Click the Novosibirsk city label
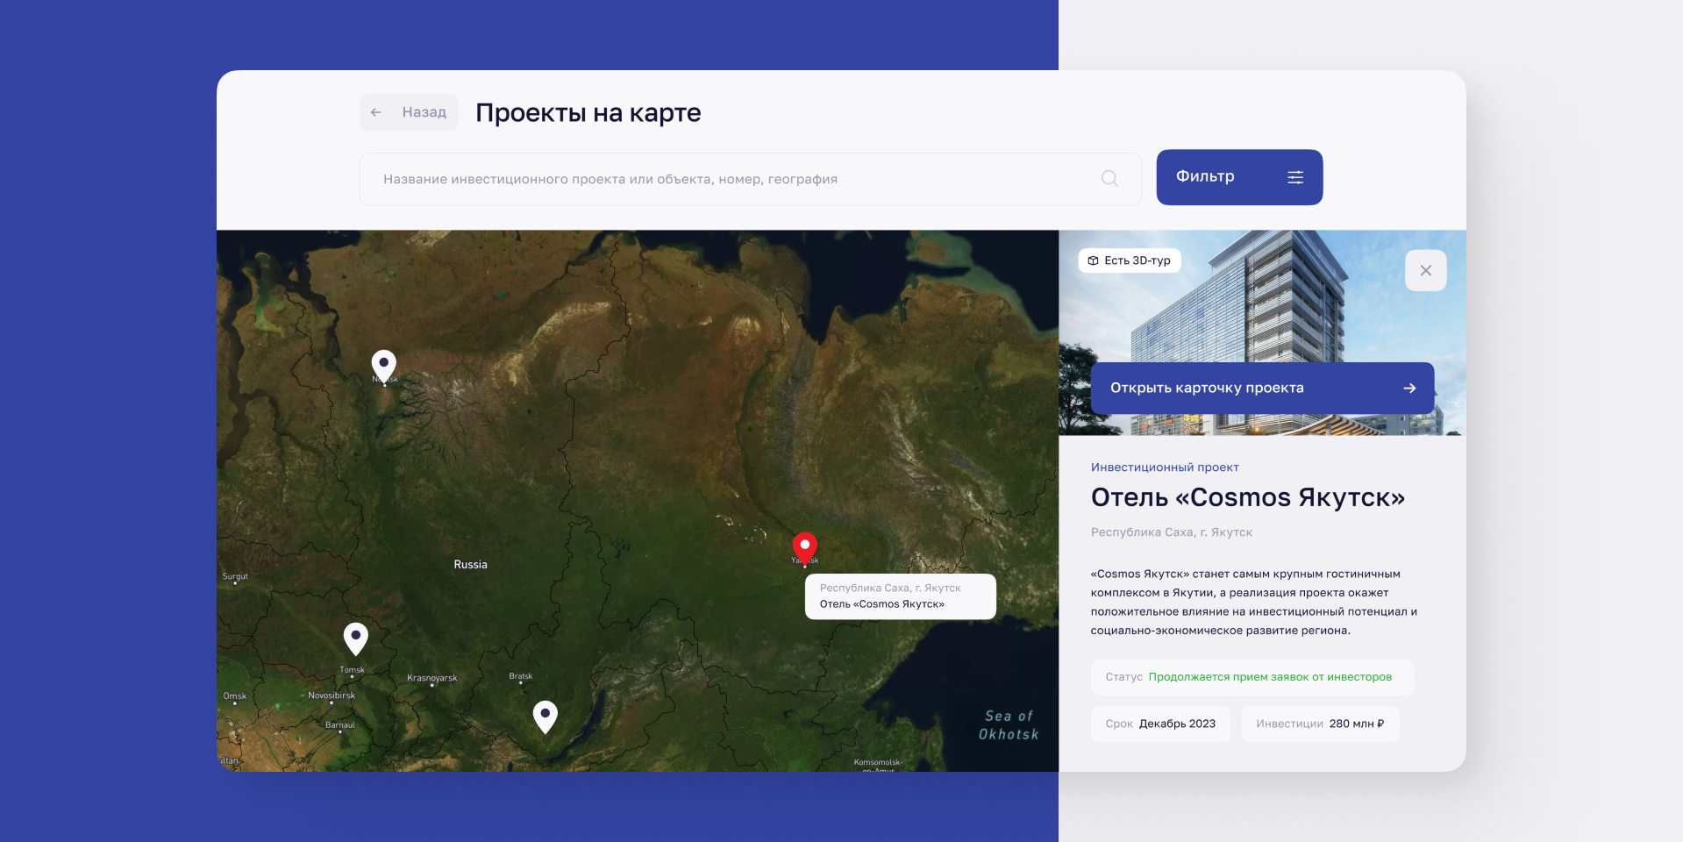The width and height of the screenshot is (1683, 842). [x=332, y=696]
